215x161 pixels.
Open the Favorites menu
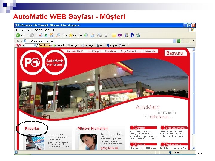coord(38,30)
